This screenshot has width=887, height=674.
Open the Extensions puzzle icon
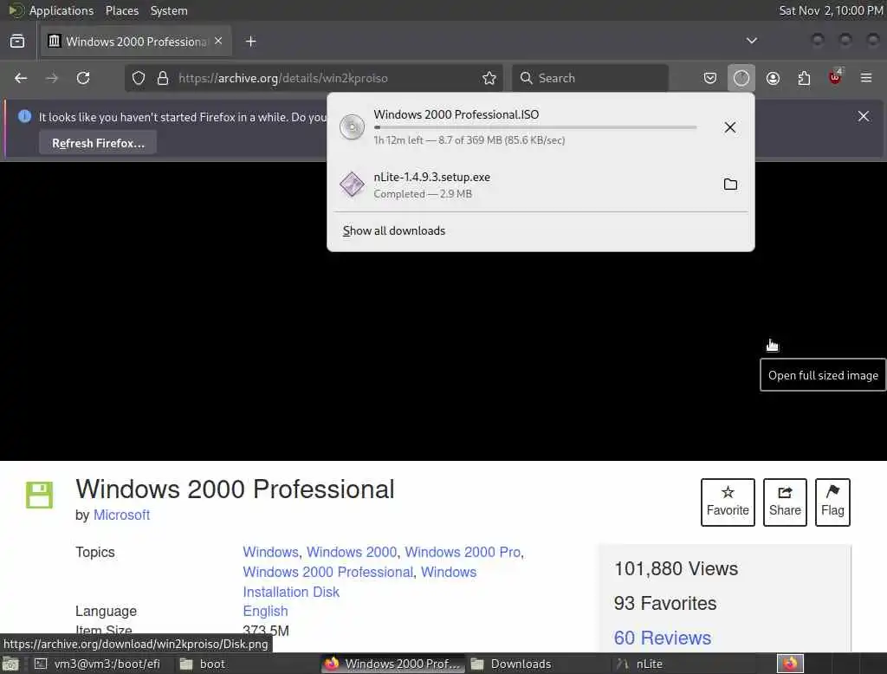804,78
